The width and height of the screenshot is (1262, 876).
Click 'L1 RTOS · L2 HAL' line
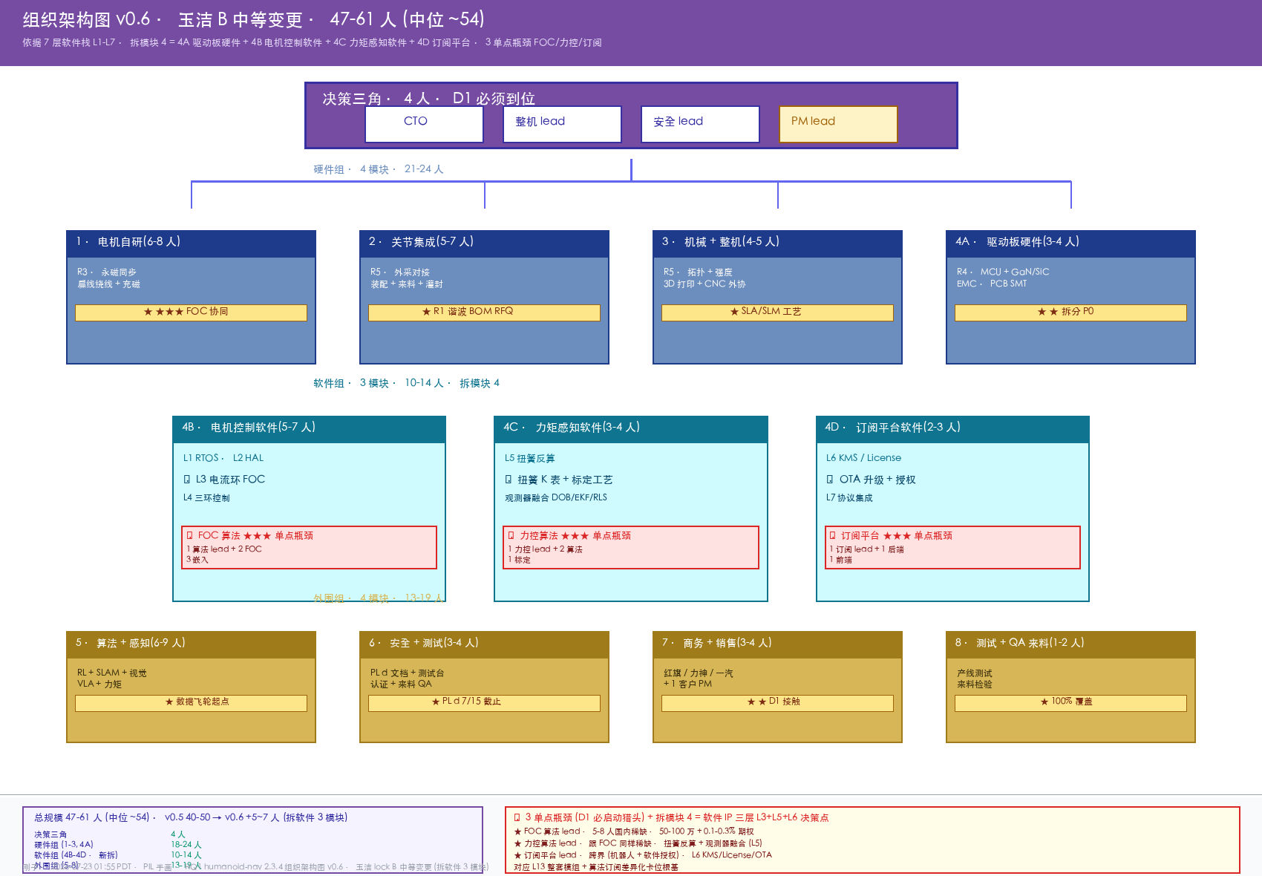[x=223, y=458]
